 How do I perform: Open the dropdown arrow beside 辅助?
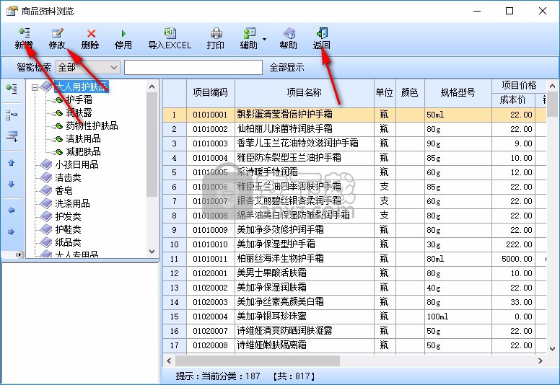pos(265,39)
